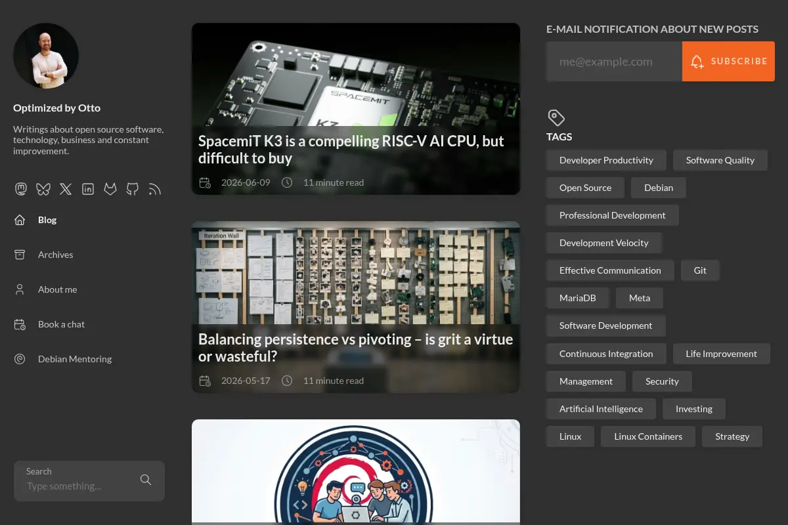Open the Bluesky butterfly icon

tap(43, 189)
